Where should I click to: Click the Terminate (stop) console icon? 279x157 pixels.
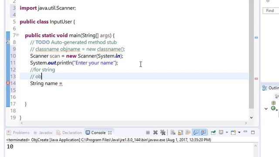148,133
